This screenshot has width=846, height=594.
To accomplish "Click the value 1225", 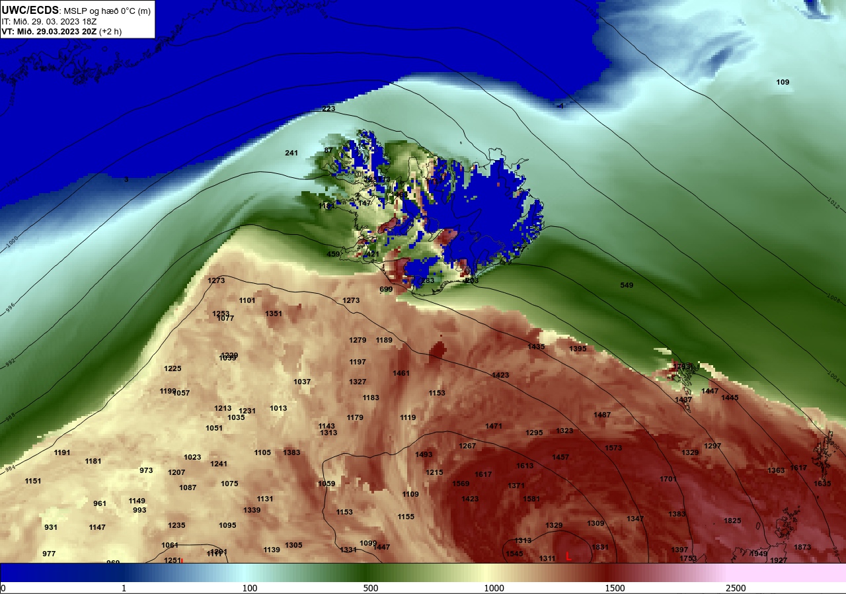I will 173,368.
